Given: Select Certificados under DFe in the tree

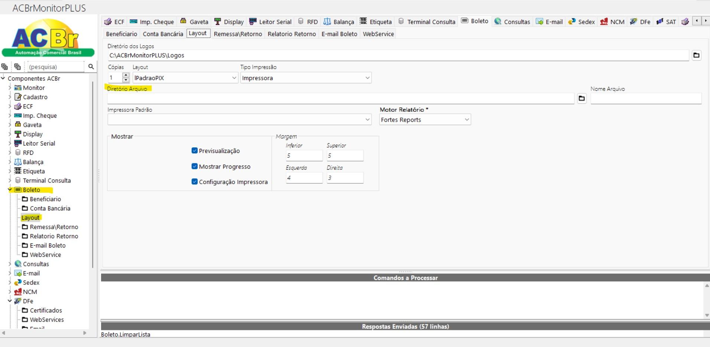Looking at the screenshot, I should (46, 310).
